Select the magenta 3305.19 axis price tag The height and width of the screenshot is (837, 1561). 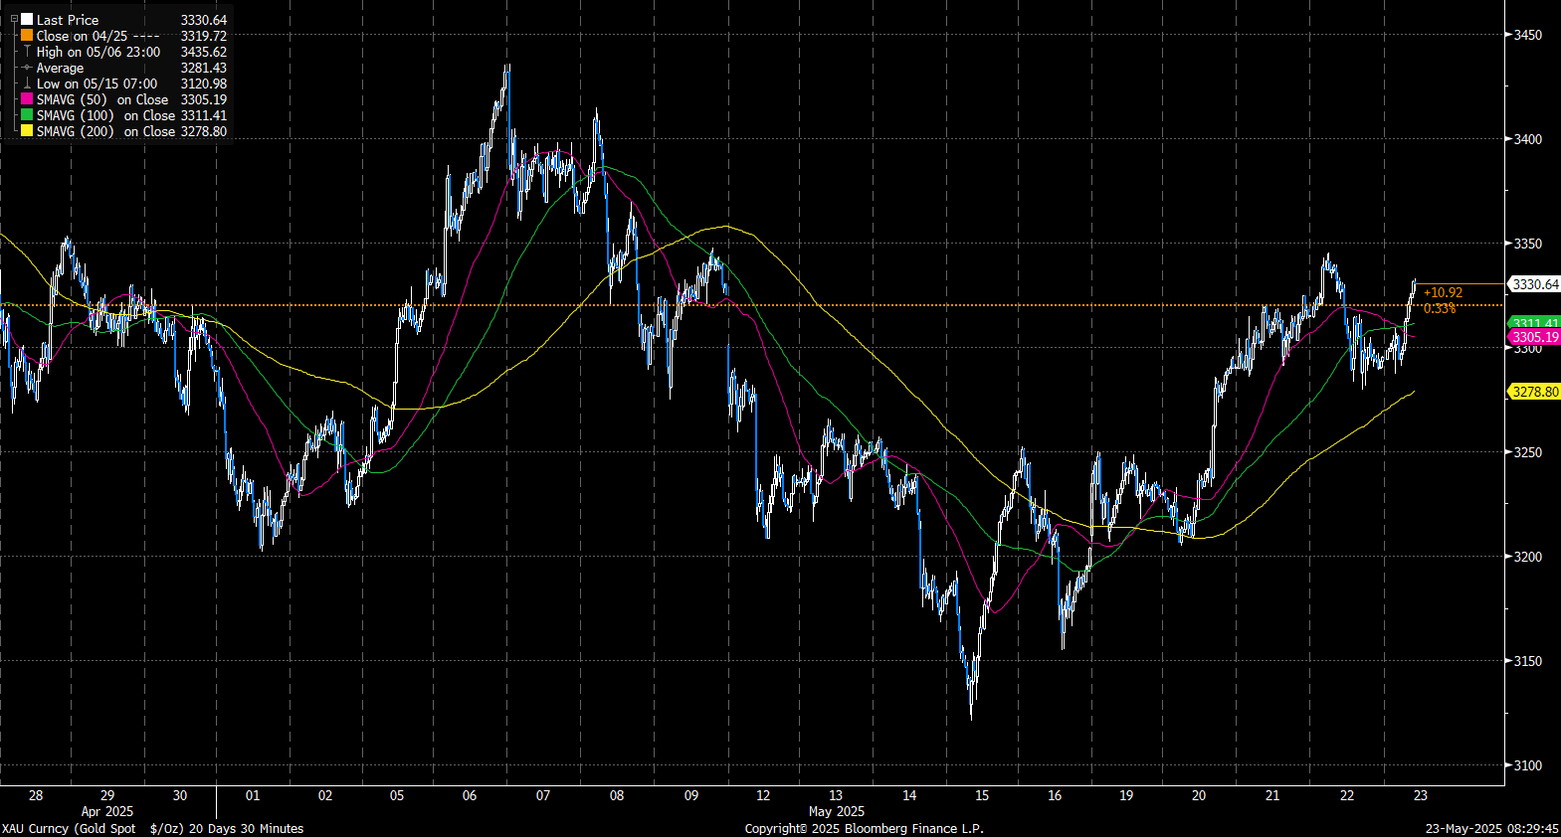pos(1535,337)
